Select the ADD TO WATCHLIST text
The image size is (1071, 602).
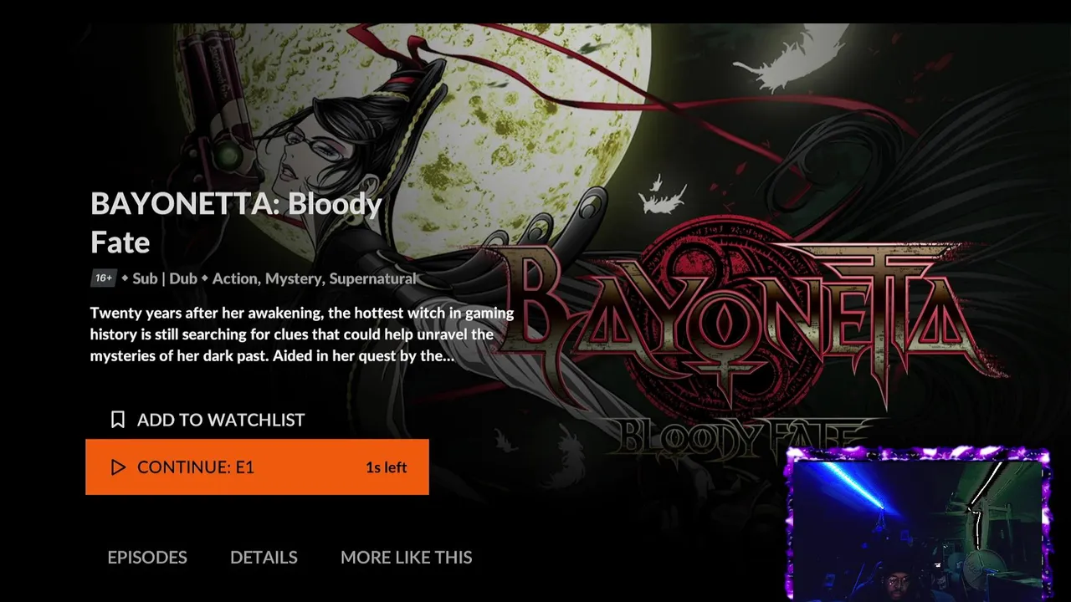[221, 420]
